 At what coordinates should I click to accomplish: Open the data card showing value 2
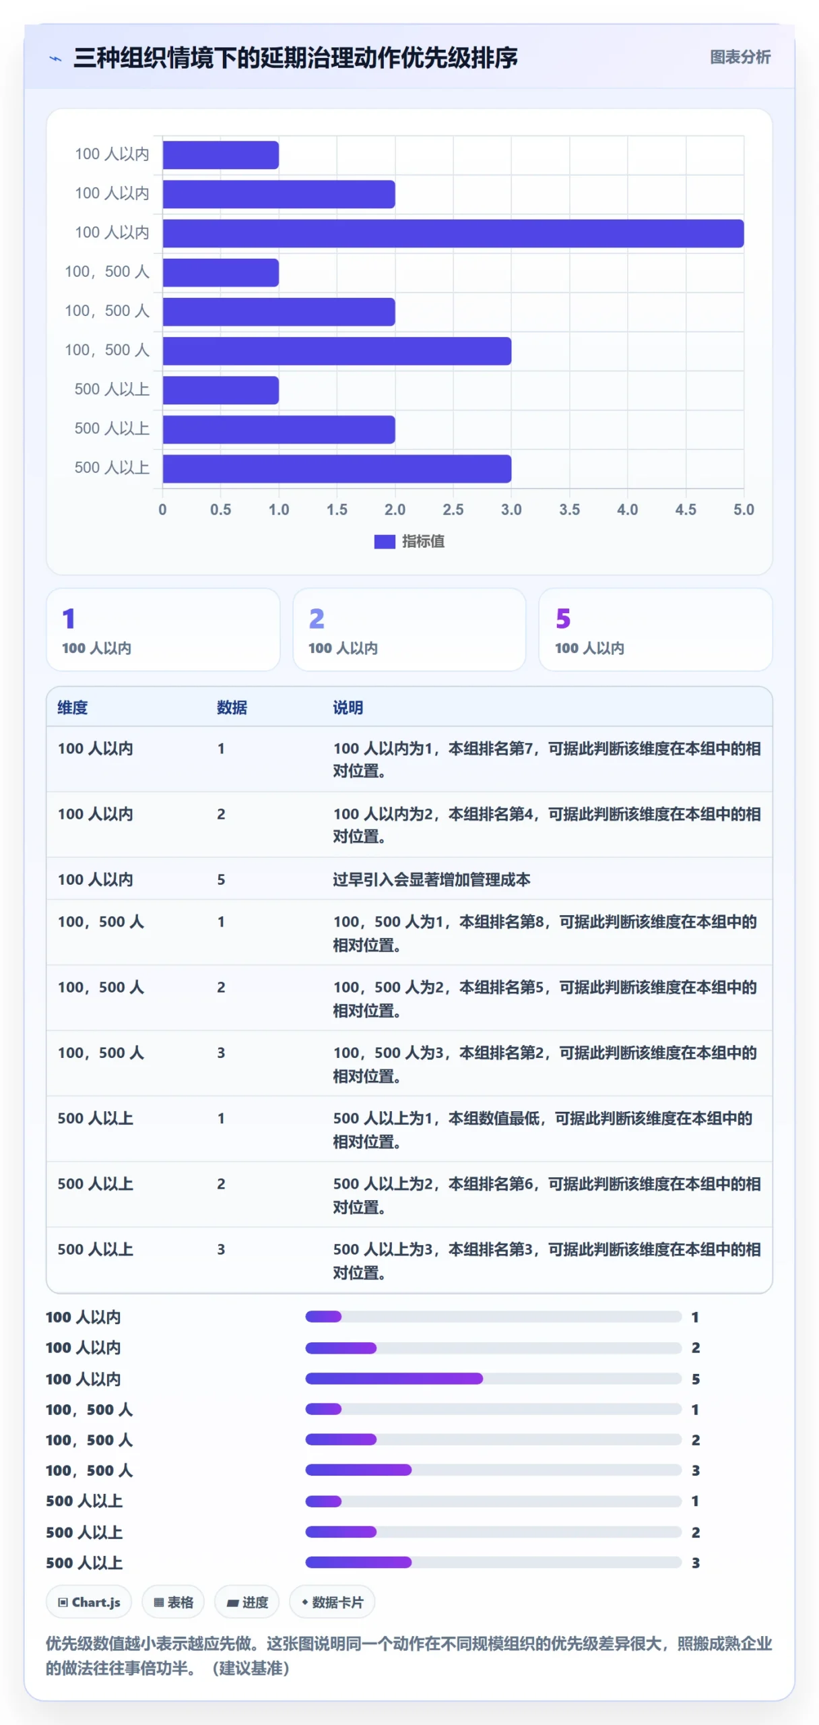(x=409, y=629)
